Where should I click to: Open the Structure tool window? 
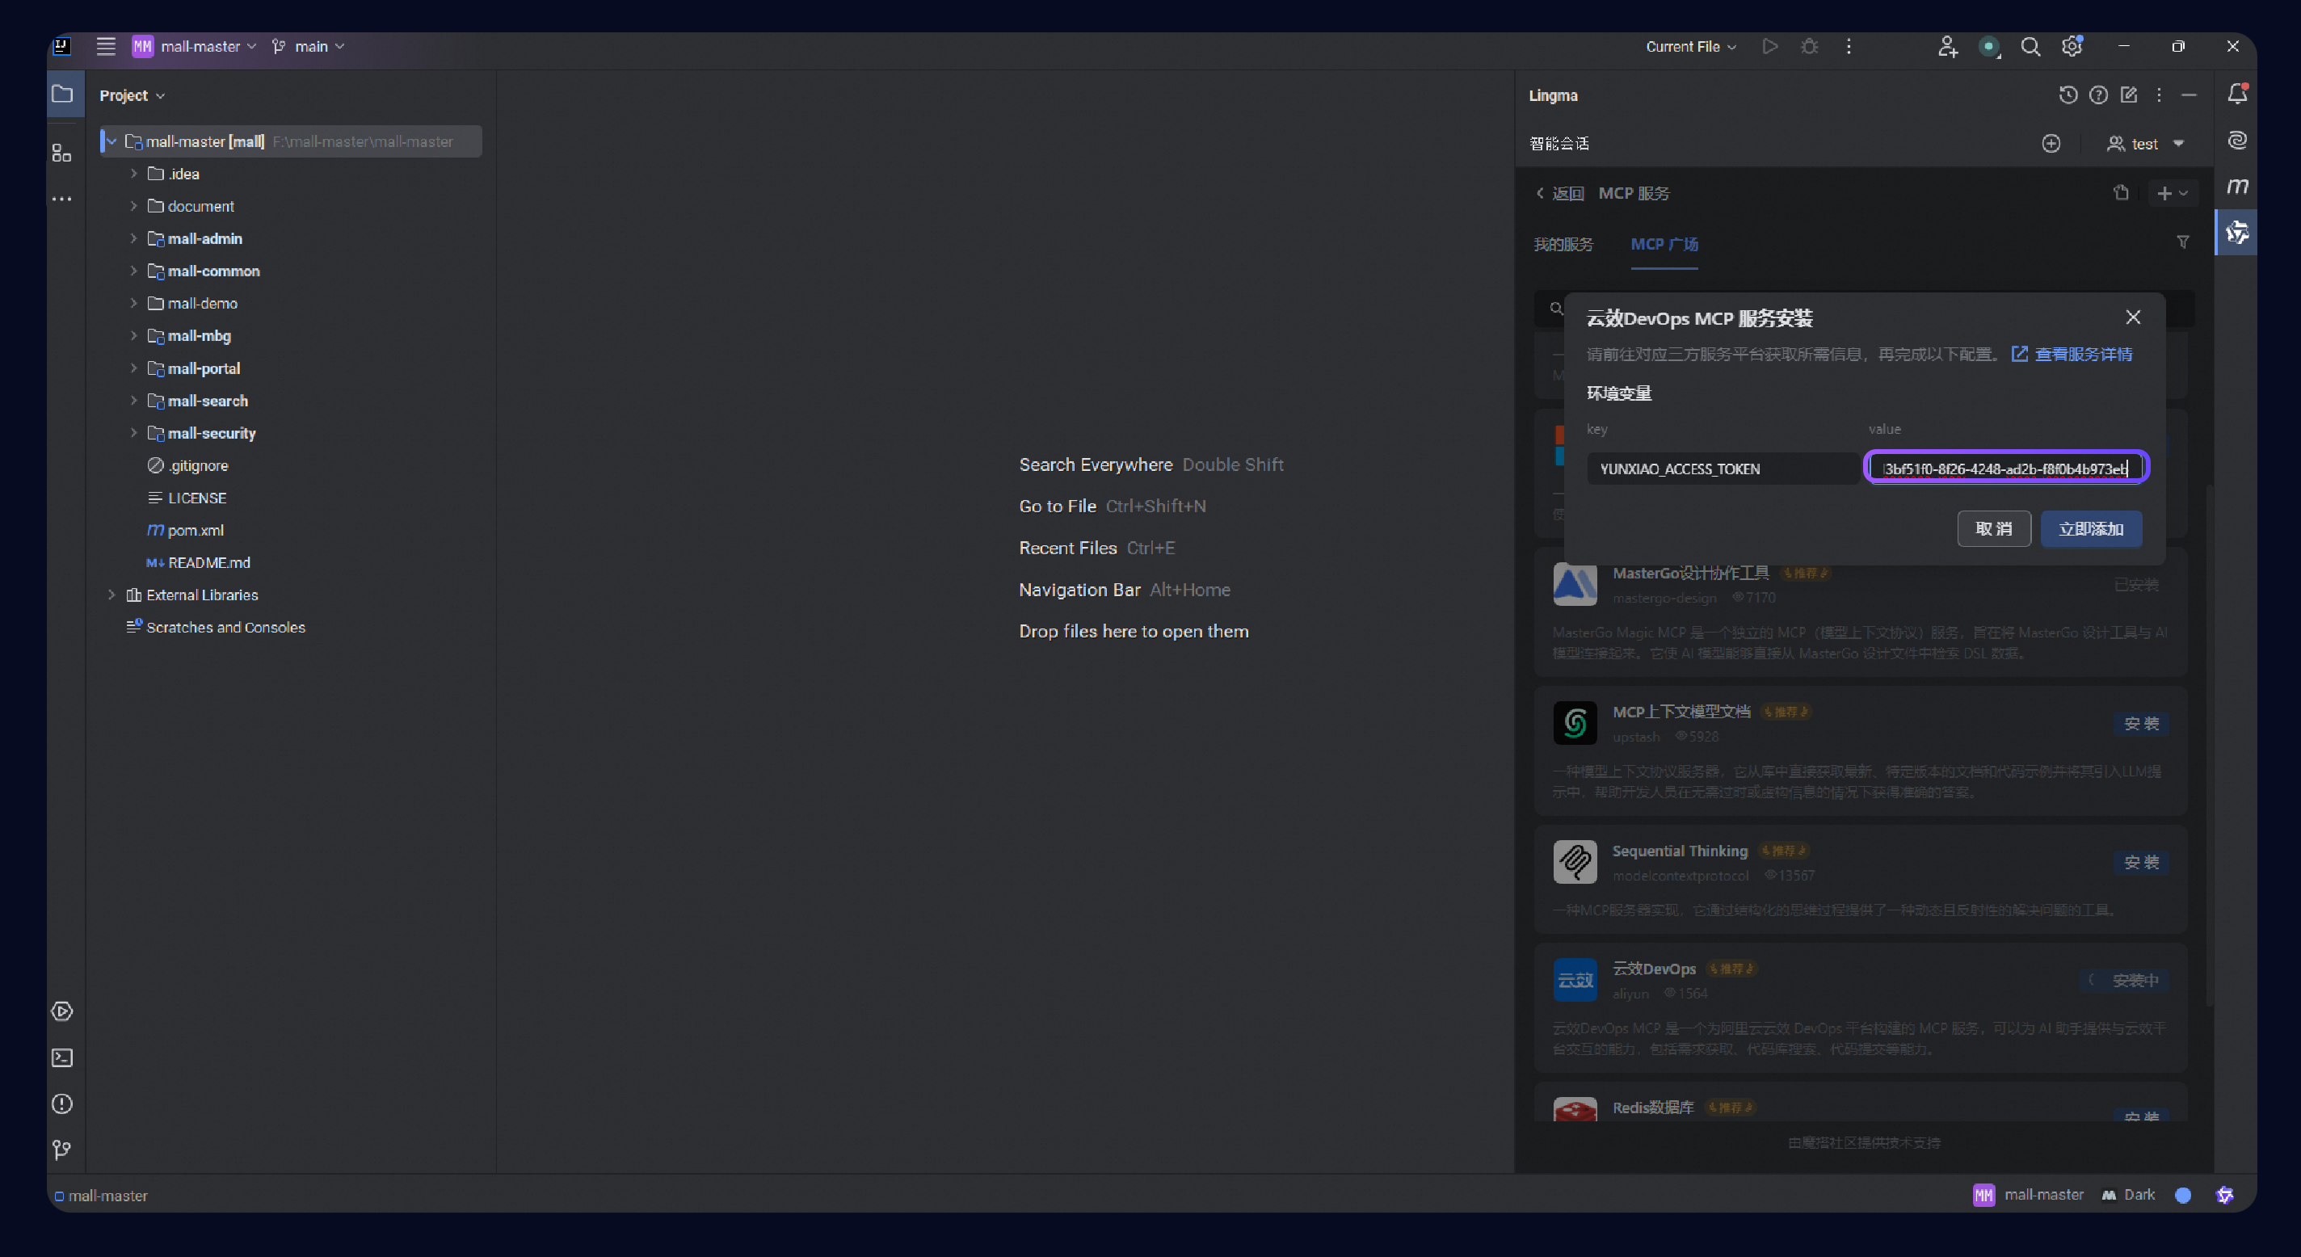pos(61,153)
